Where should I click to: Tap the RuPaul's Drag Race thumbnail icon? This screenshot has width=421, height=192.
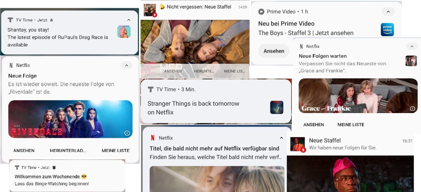tap(124, 32)
